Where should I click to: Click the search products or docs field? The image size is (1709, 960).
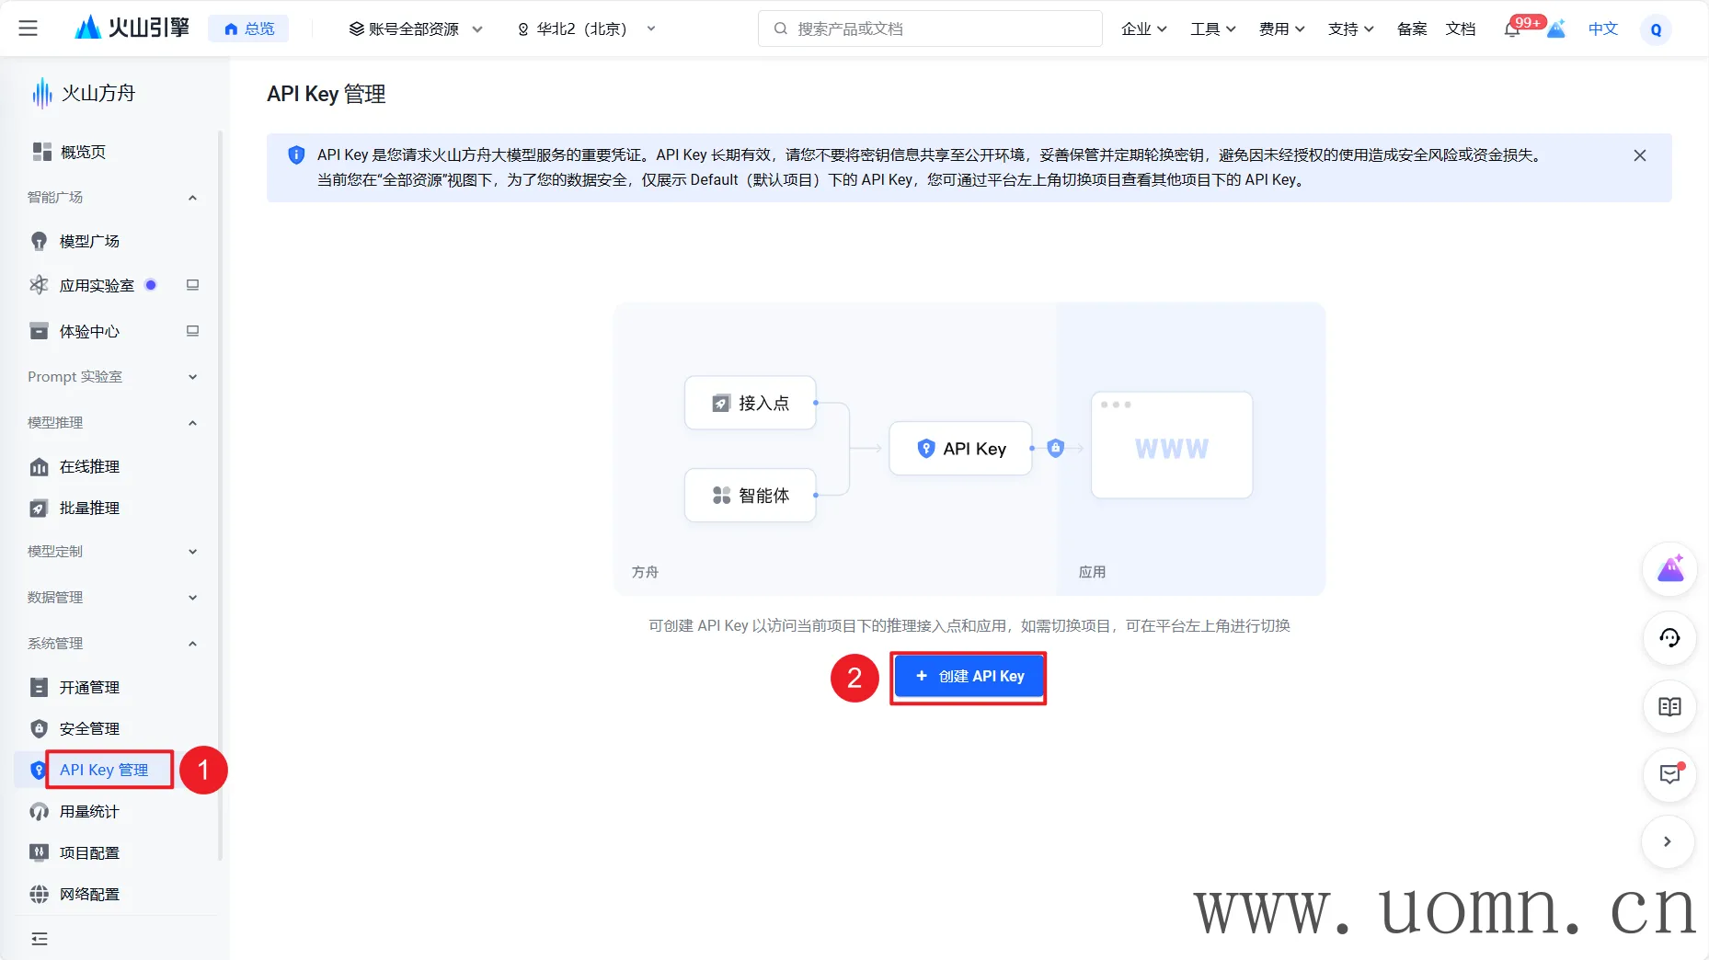(931, 29)
